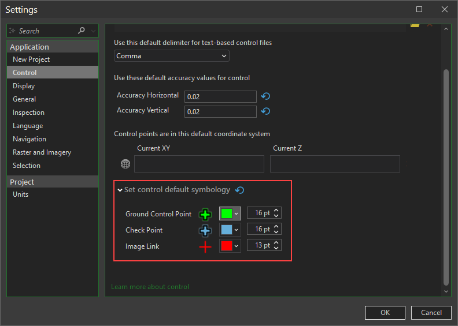The width and height of the screenshot is (458, 326).
Task: Select New Project settings page
Action: tap(53, 59)
